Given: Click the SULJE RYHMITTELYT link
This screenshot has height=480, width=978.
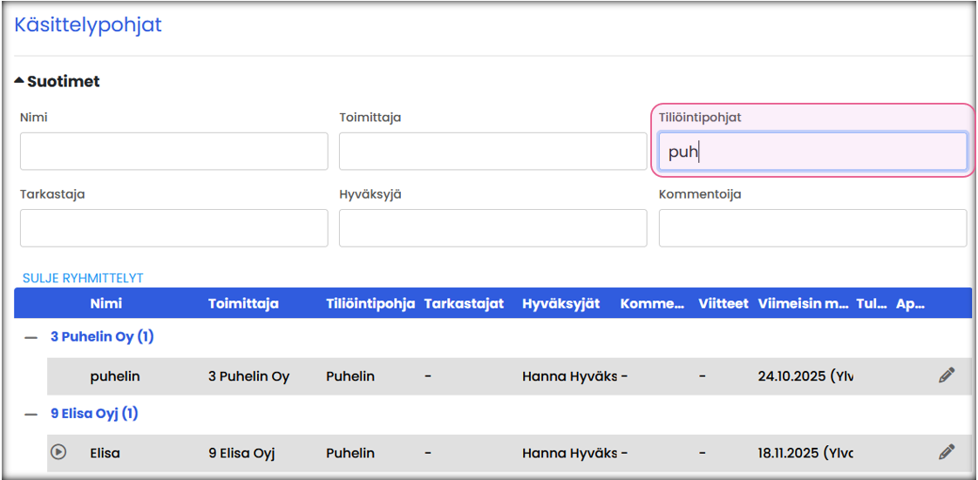Looking at the screenshot, I should 83,278.
